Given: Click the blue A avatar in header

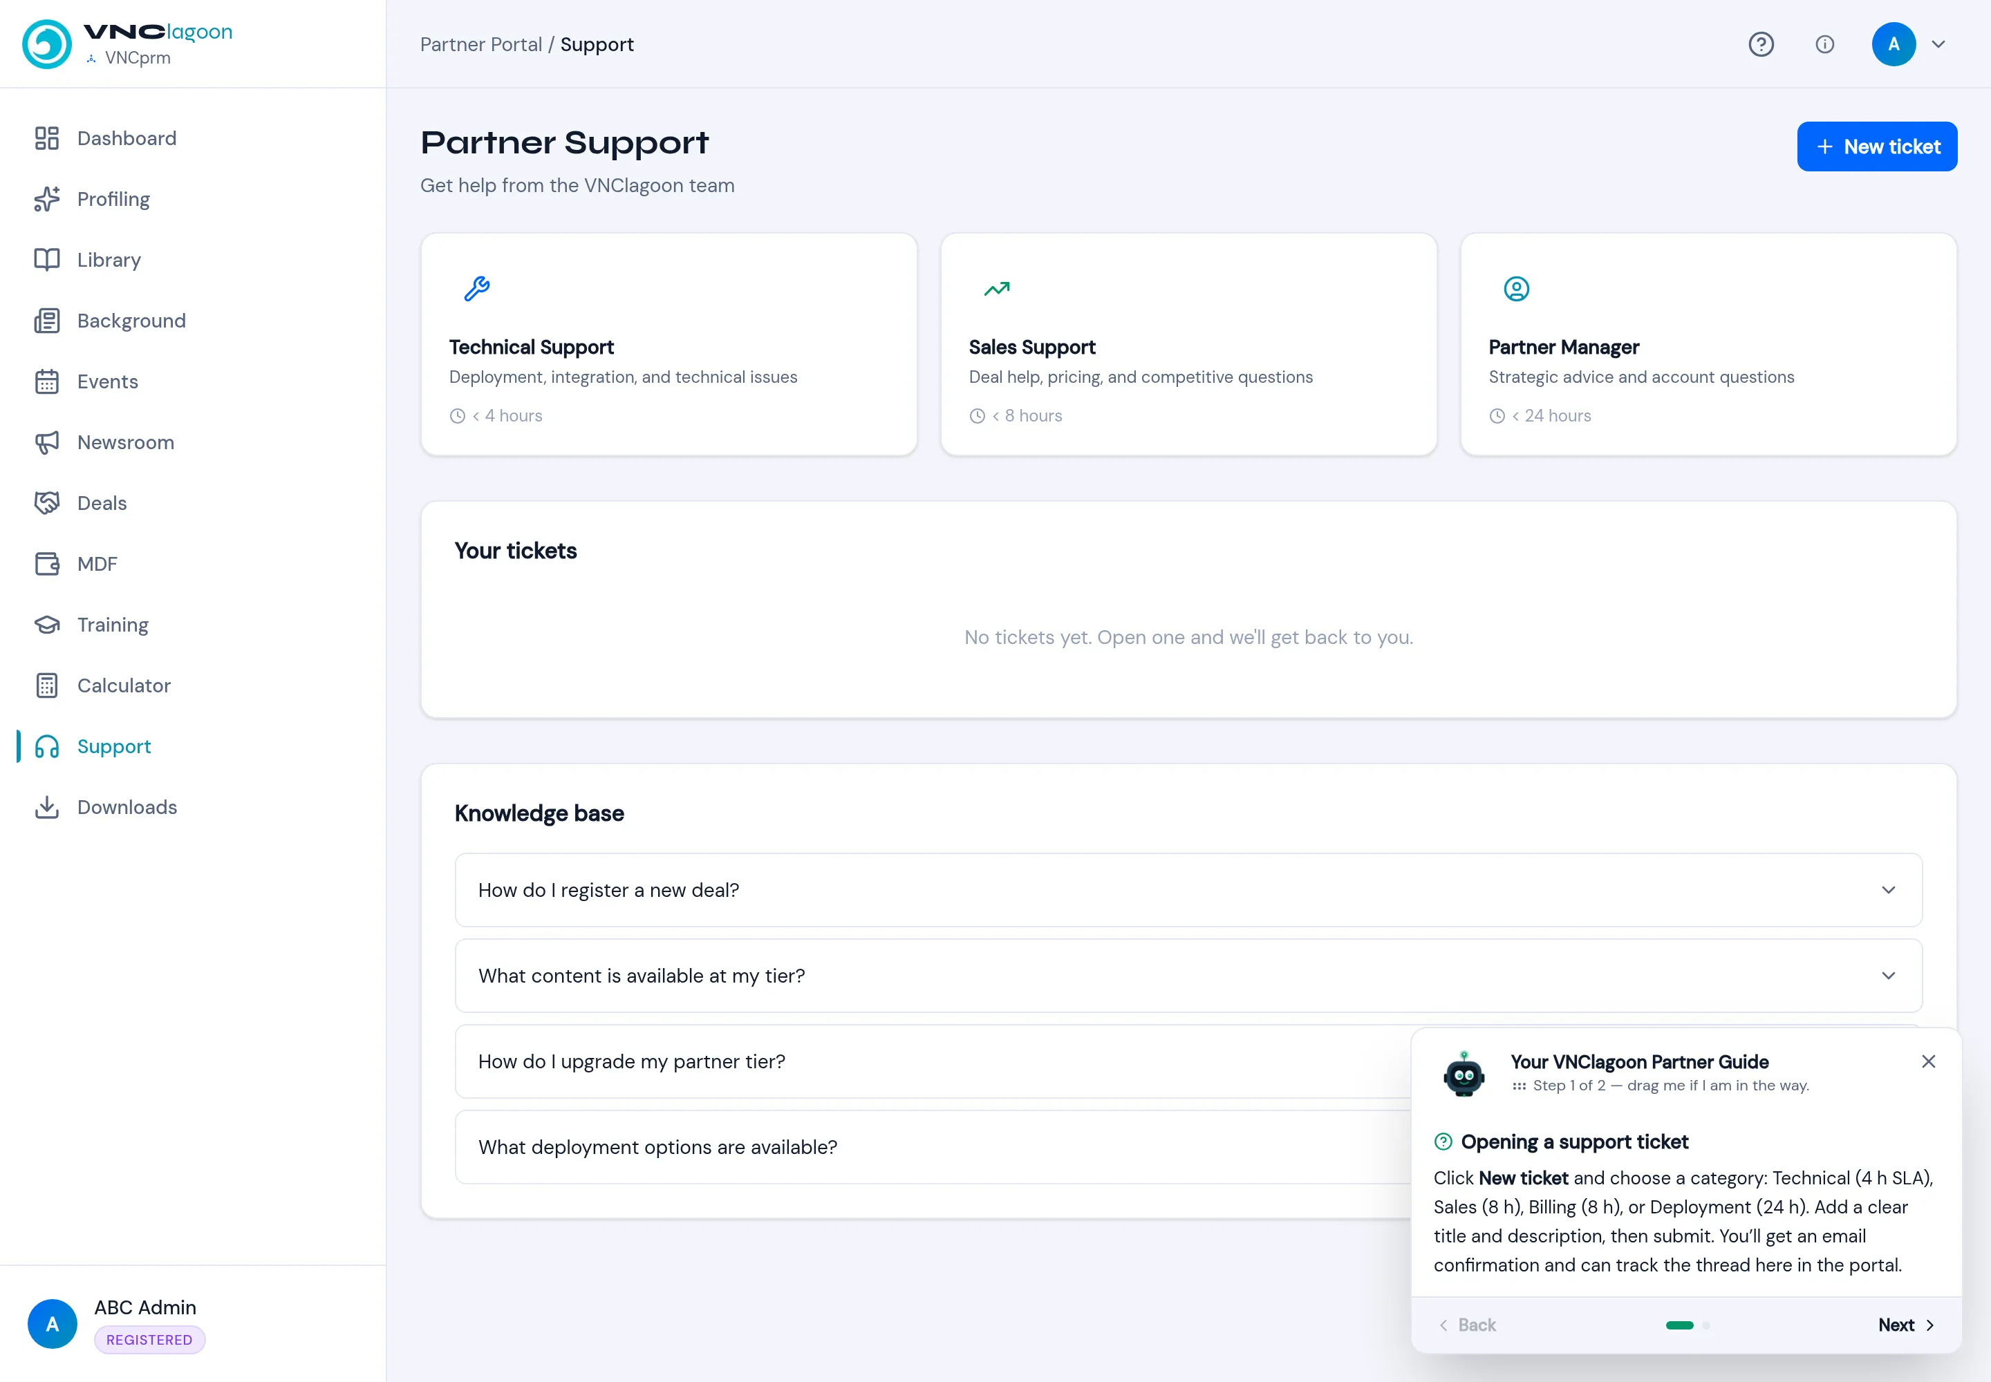Looking at the screenshot, I should tap(1894, 44).
